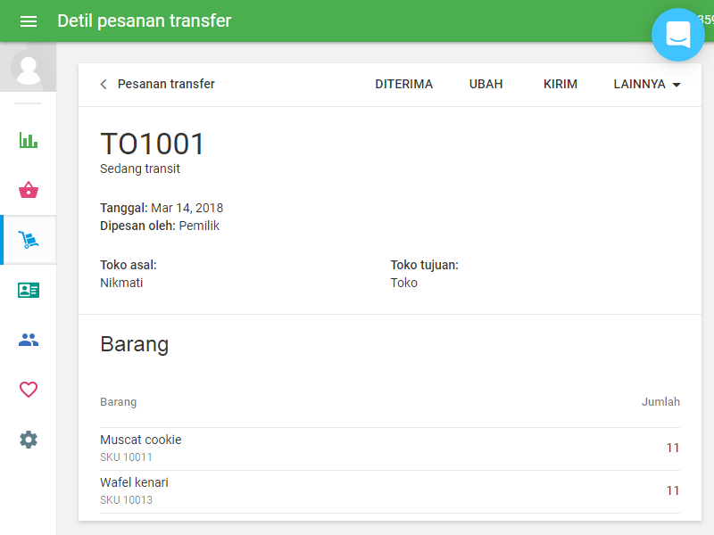Select the TO1001 order title
The width and height of the screenshot is (714, 535).
click(152, 144)
